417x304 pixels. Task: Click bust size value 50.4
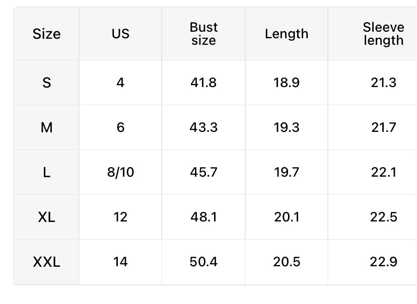click(203, 262)
